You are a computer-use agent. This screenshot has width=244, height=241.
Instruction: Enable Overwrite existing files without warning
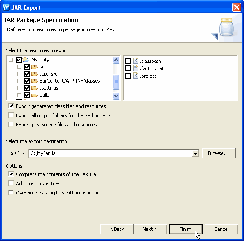11,193
